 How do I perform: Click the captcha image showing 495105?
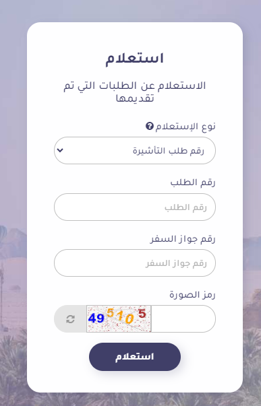[x=119, y=318]
